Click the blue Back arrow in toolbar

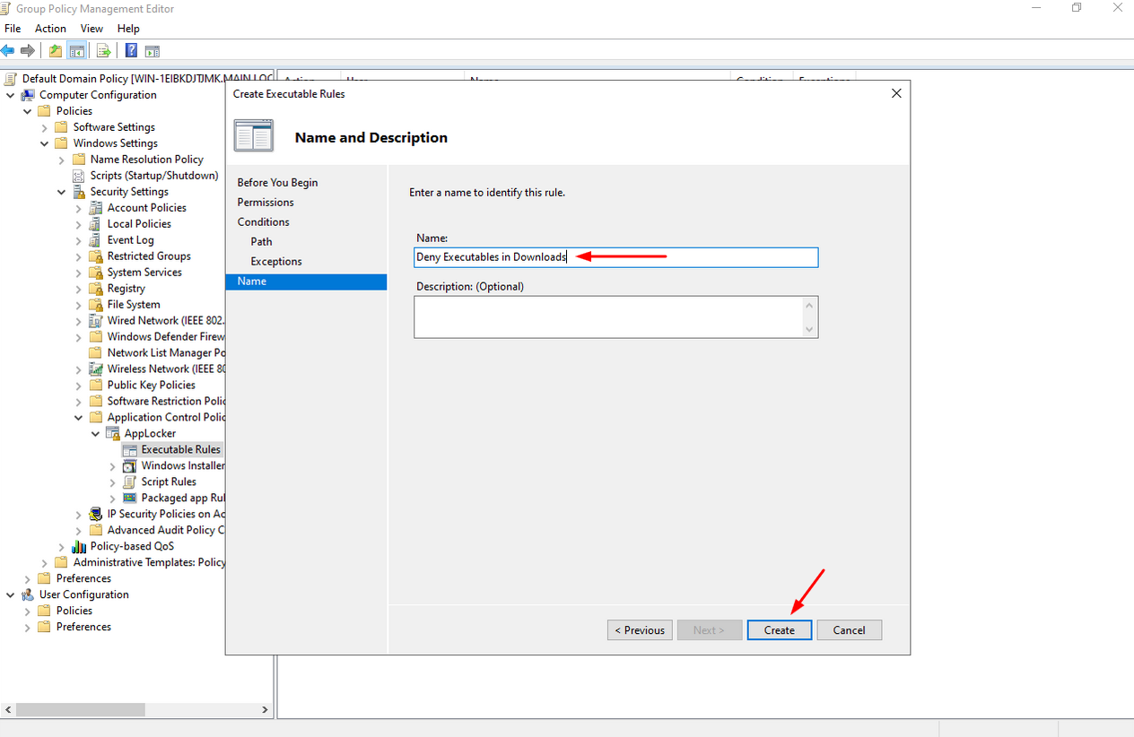[8, 51]
